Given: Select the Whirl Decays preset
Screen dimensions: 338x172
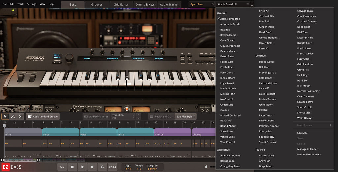Looking at the screenshot, I should [x=305, y=118].
